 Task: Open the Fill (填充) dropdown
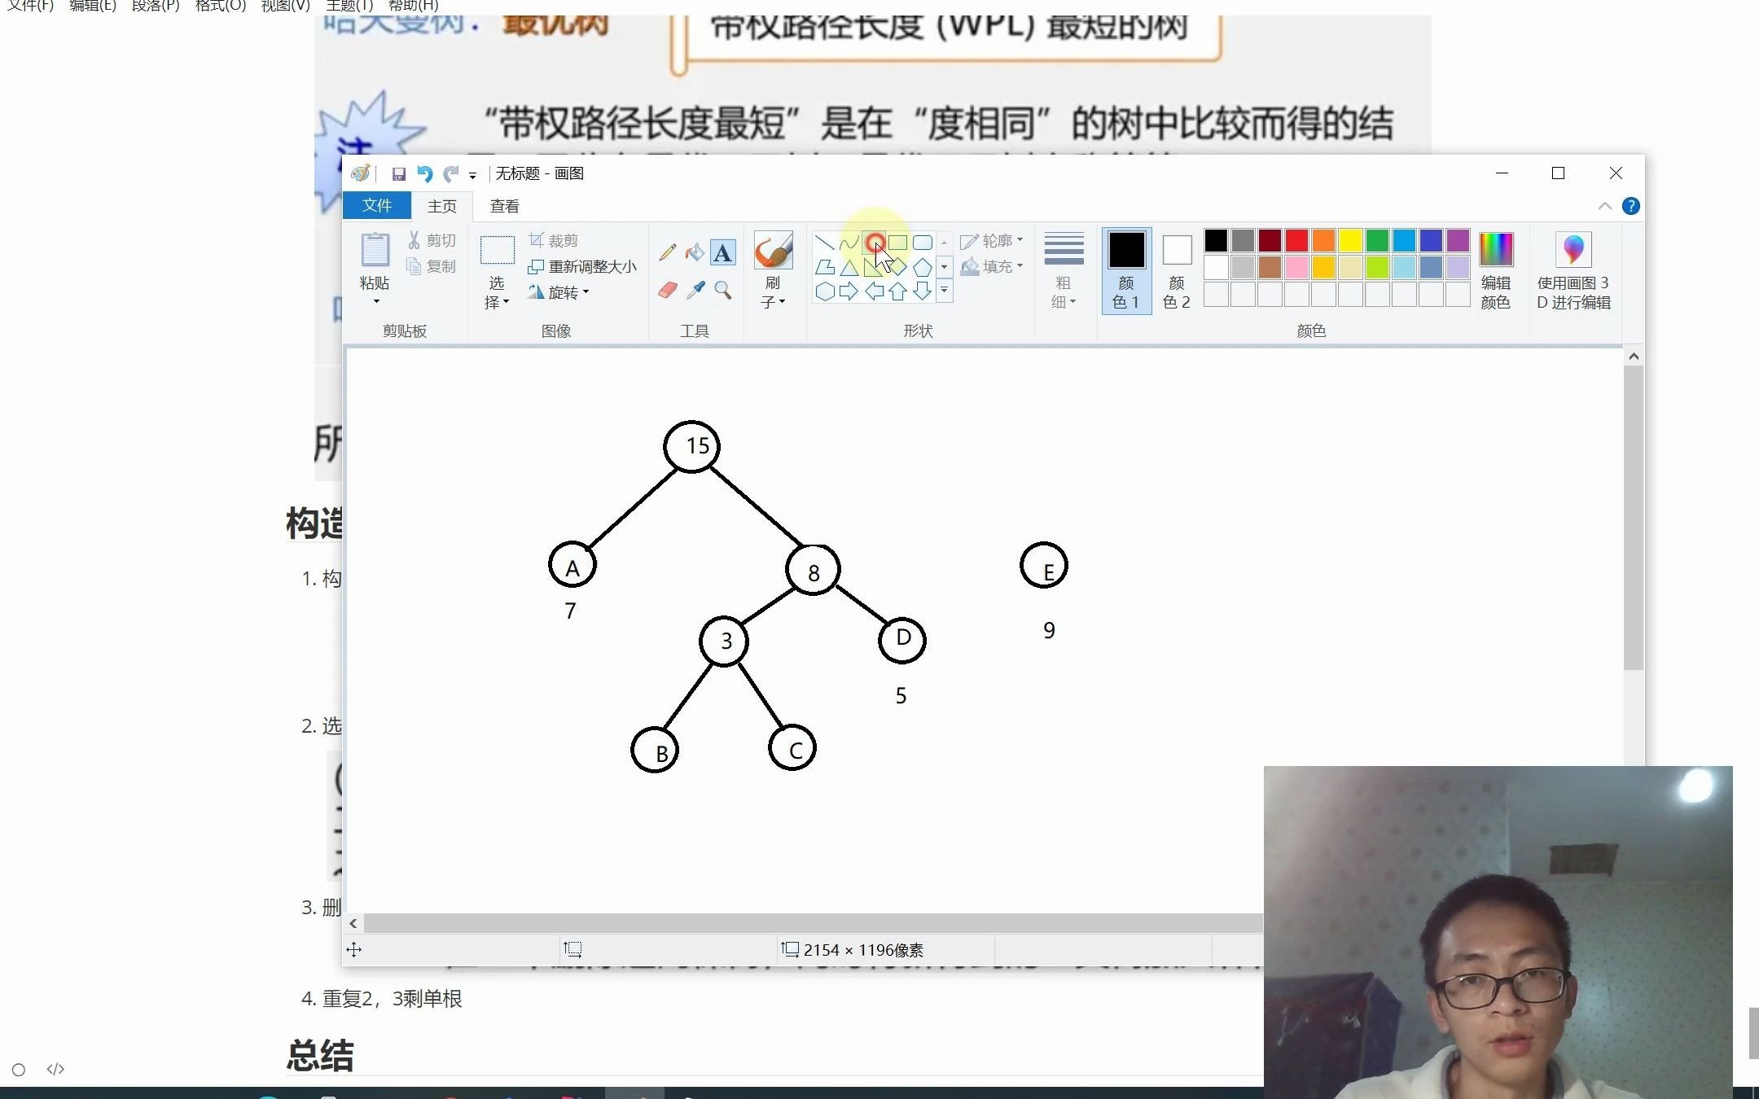pos(992,266)
